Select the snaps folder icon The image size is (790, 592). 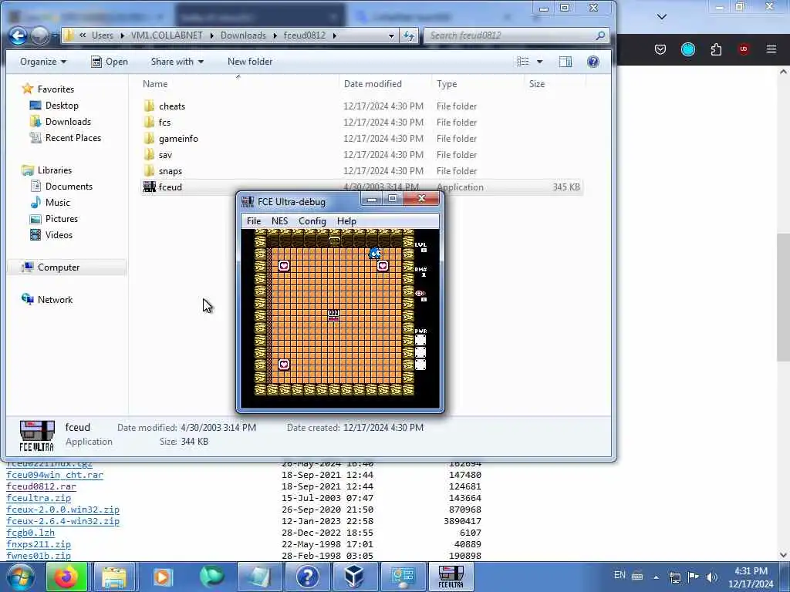pyautogui.click(x=149, y=170)
